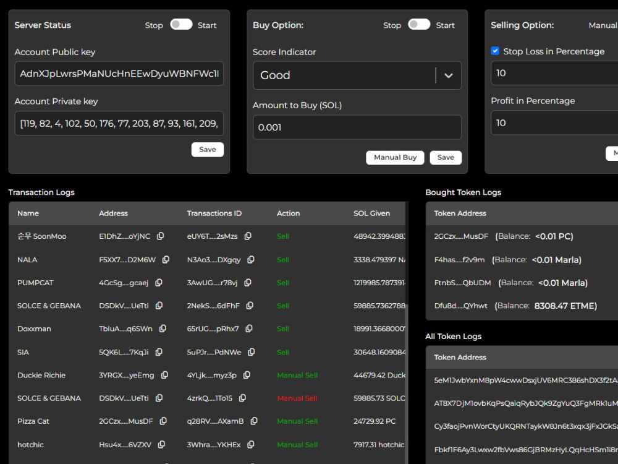Save the account key settings

click(x=207, y=149)
